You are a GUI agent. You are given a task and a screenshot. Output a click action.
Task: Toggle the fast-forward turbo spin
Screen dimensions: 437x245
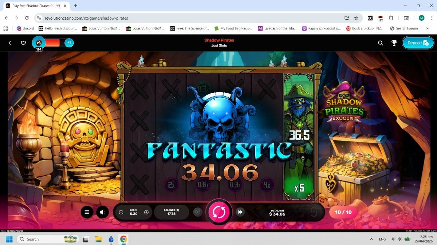240,212
